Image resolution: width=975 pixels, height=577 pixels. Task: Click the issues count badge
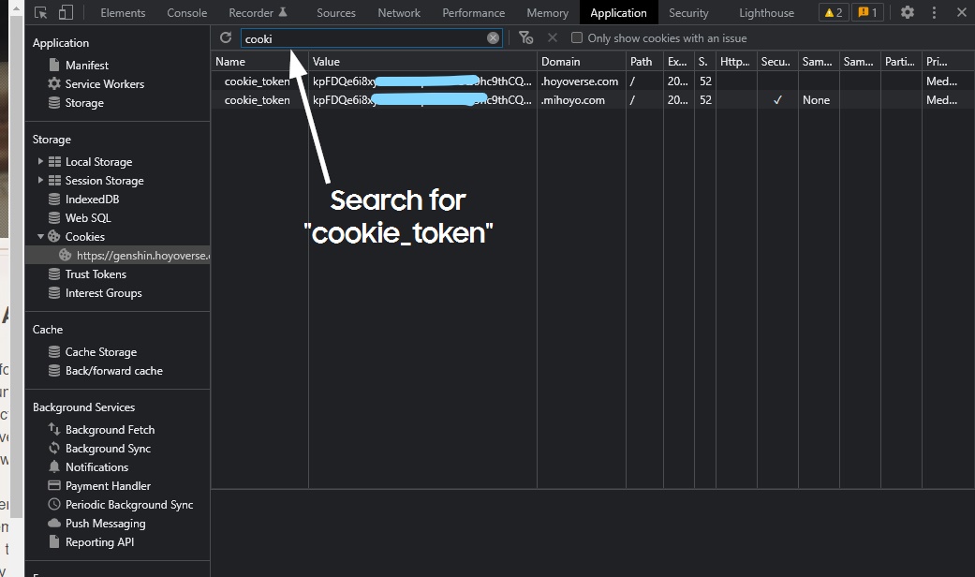[x=866, y=13]
